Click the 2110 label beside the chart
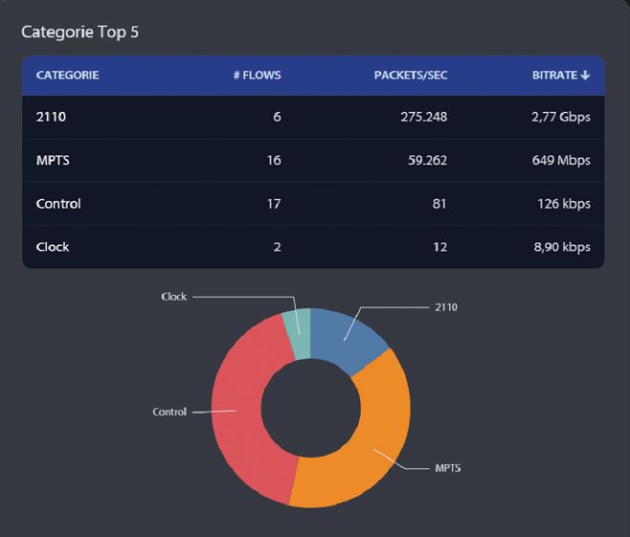 [x=446, y=308]
